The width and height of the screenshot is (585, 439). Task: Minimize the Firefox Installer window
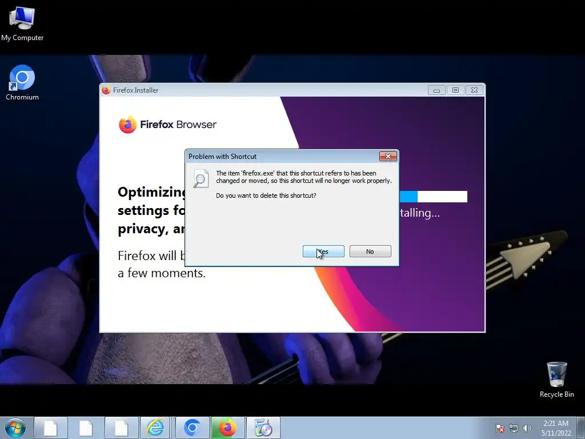[x=436, y=90]
